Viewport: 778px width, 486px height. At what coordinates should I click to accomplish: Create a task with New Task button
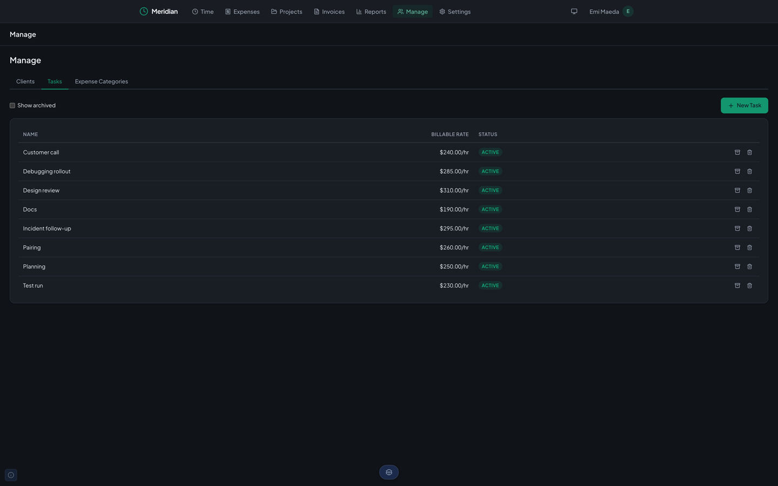(x=745, y=105)
